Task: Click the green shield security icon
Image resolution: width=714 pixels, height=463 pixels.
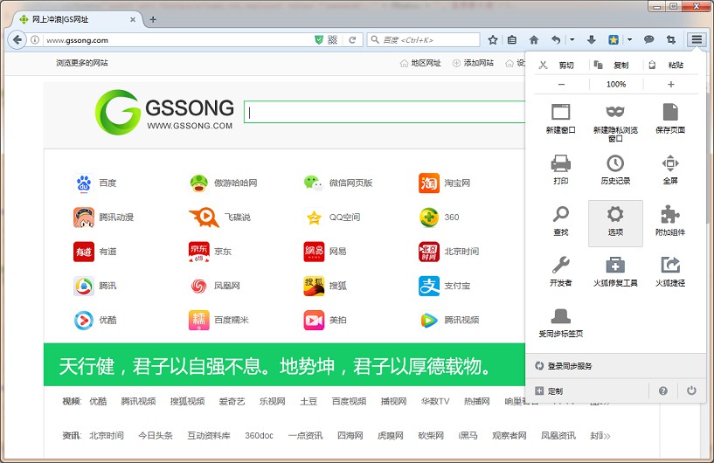Action: (319, 40)
